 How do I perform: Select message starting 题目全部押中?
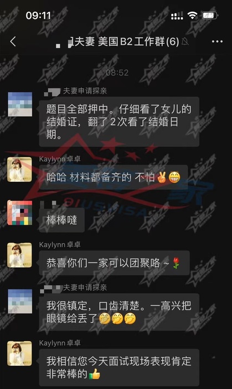click(119, 122)
